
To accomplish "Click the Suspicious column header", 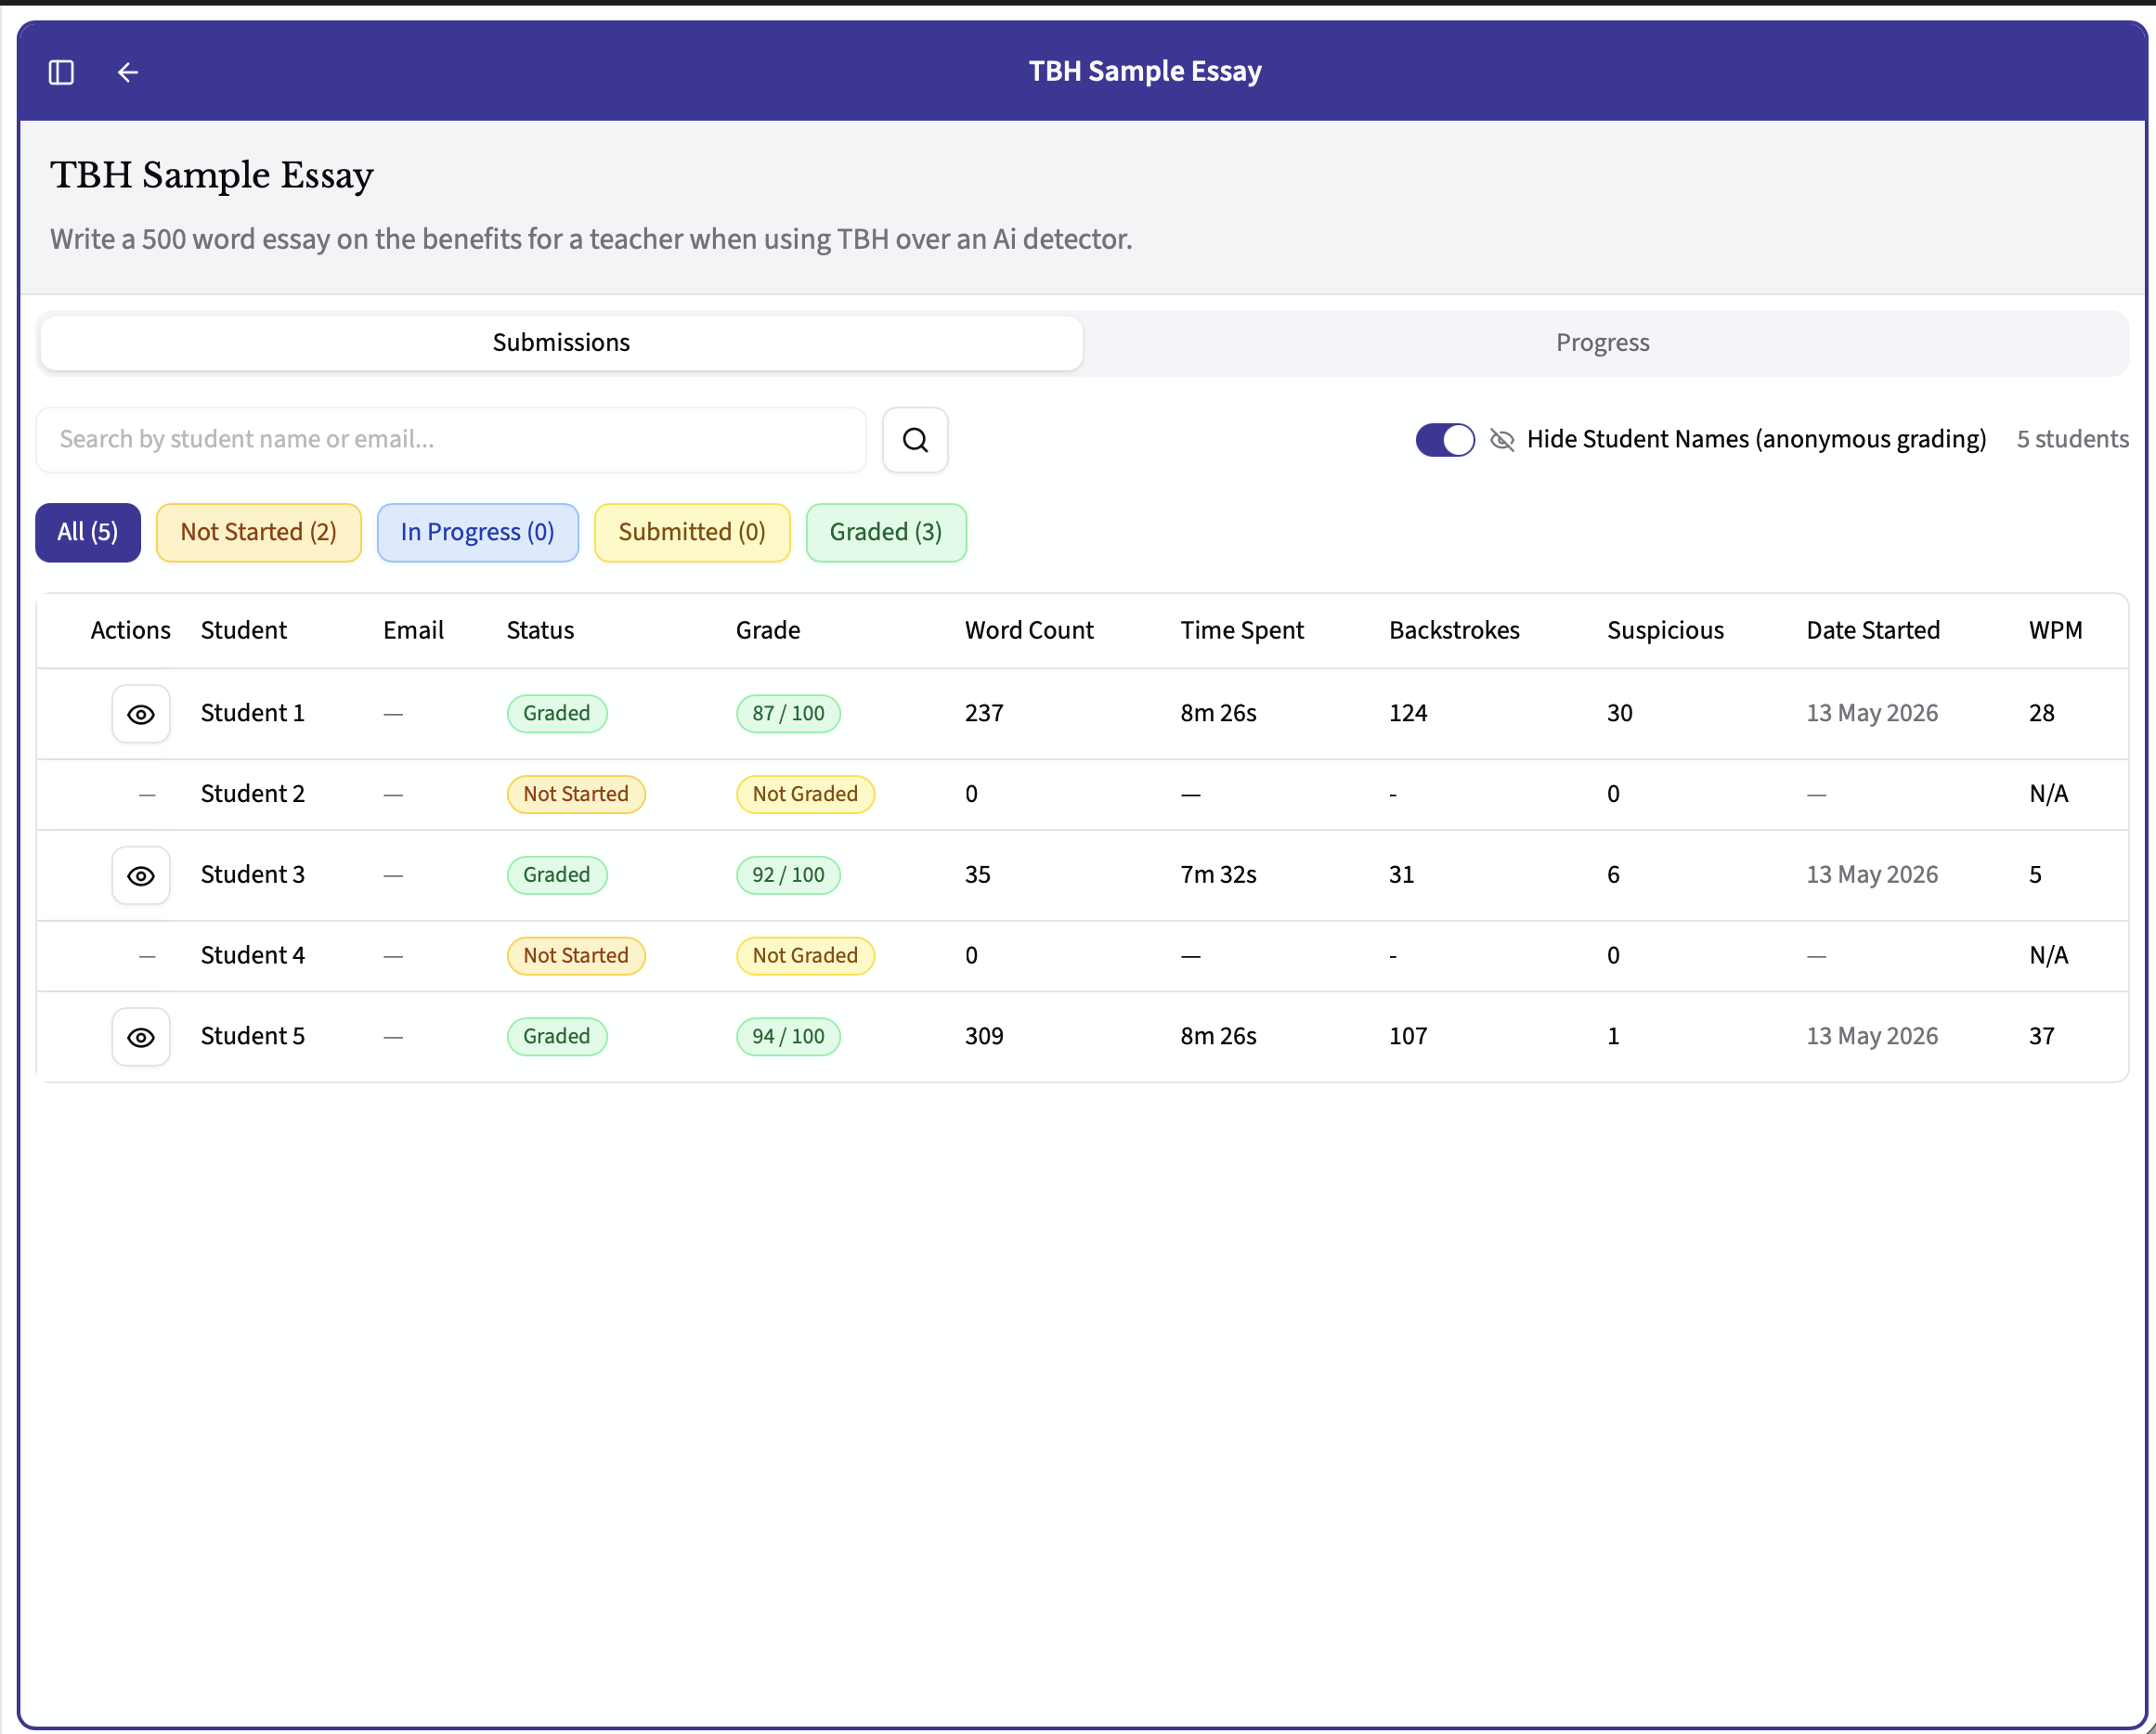I will (1665, 631).
